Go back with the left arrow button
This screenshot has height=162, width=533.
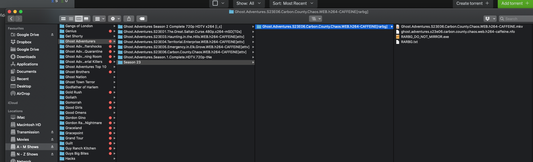click(11, 19)
